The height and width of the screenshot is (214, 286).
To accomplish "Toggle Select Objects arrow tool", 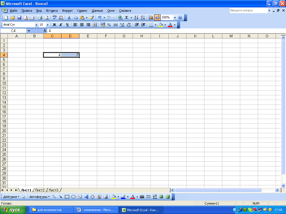I will coord(23,197).
